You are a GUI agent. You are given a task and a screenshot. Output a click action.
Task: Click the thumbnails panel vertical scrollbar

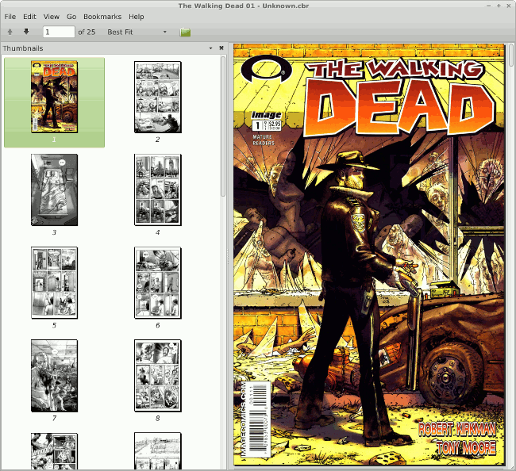pyautogui.click(x=223, y=127)
